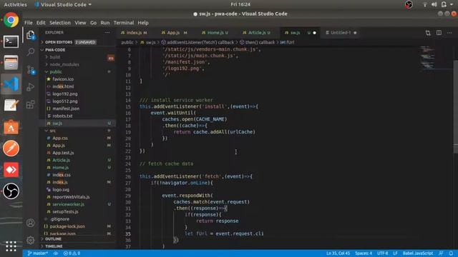
Task: Change end of line via LF
Action: click(x=395, y=253)
